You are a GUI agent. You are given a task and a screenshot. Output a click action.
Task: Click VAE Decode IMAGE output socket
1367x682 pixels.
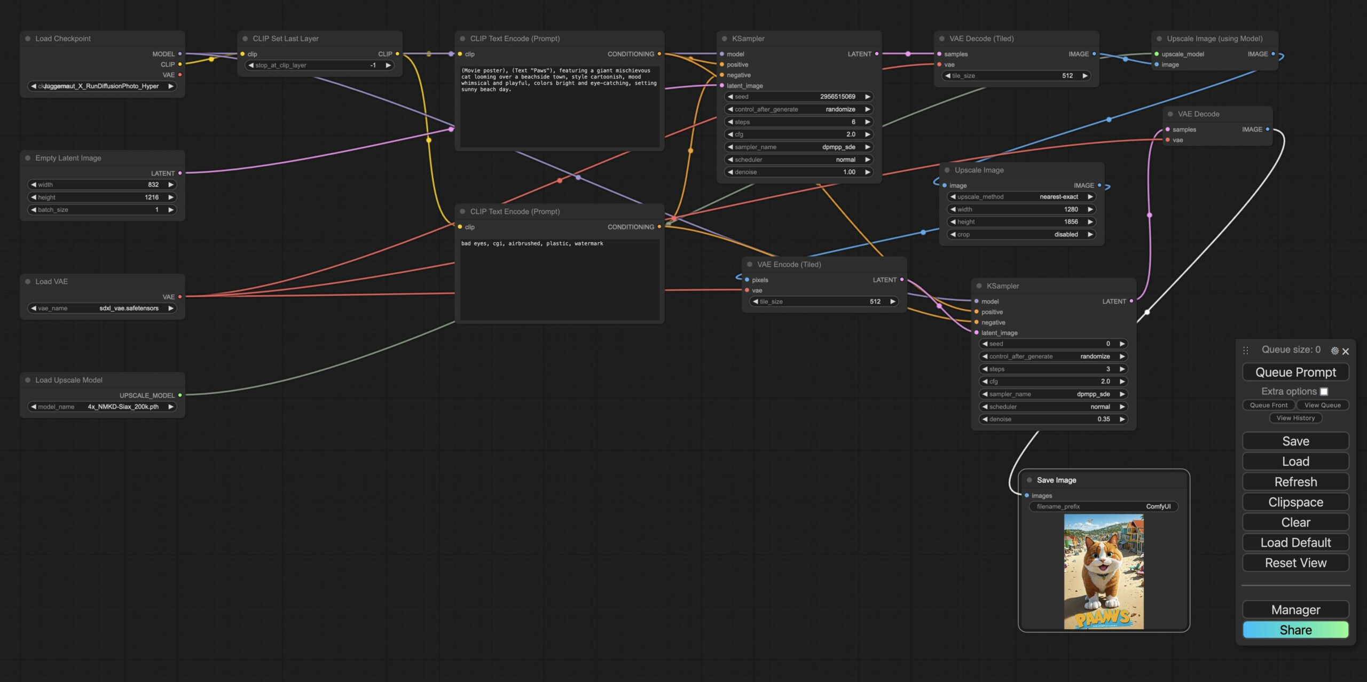click(x=1268, y=129)
